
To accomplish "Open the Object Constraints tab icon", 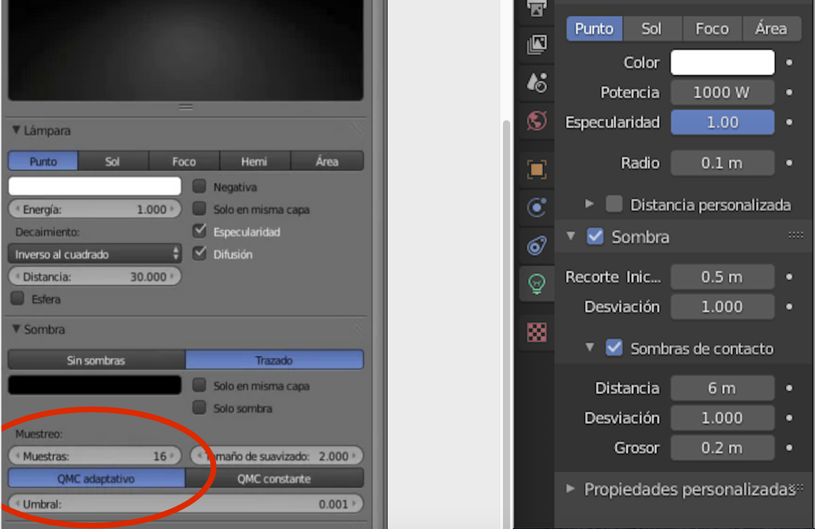I will [536, 246].
